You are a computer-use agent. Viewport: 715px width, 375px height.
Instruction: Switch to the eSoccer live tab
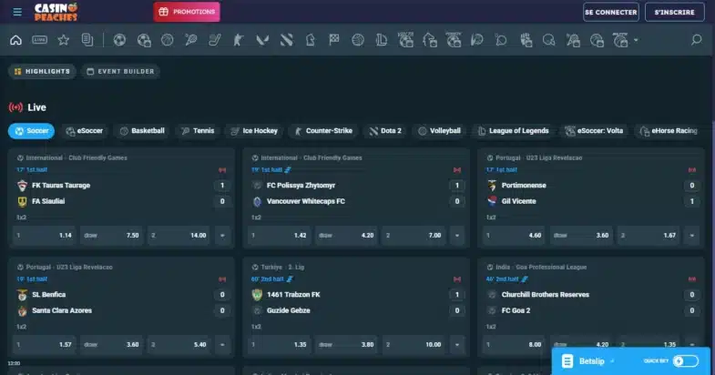85,131
